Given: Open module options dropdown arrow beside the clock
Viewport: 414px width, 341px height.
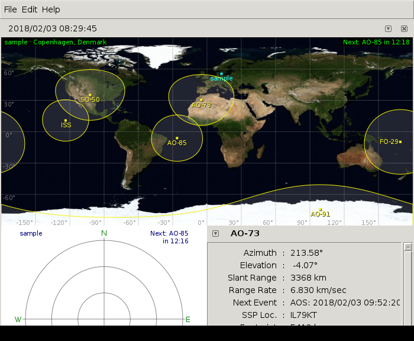Looking at the screenshot, I should 388,28.
